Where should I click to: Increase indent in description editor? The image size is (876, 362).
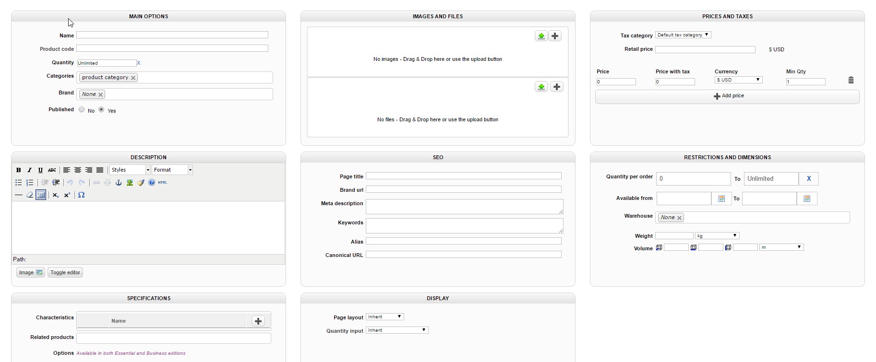pos(56,182)
